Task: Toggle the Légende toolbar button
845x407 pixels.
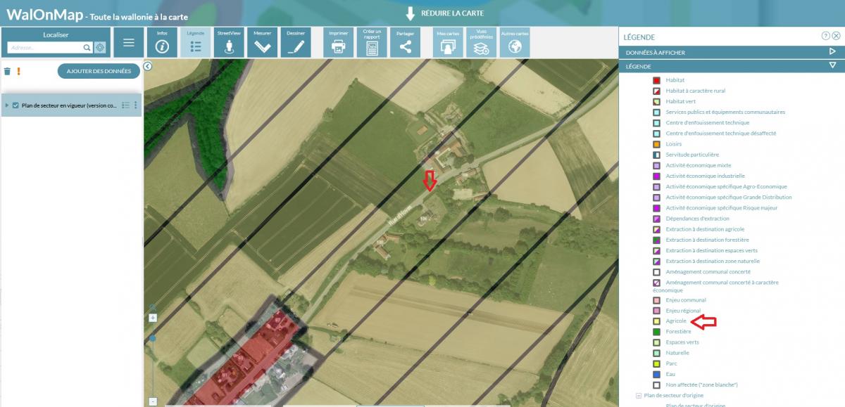Action: tap(196, 43)
